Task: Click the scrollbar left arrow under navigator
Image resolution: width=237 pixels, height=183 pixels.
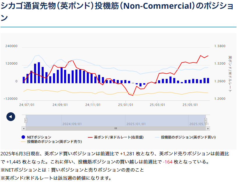Action: click(24, 128)
